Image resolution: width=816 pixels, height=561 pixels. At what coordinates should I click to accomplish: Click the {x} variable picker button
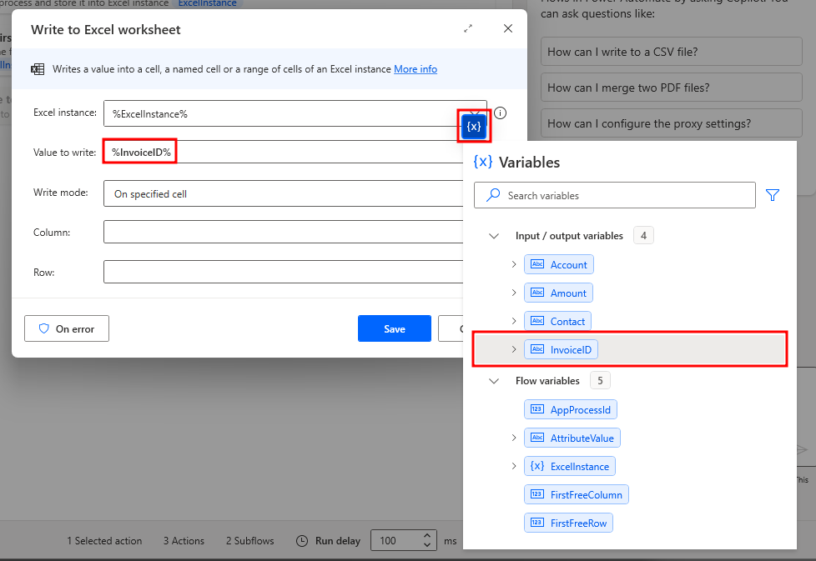click(x=474, y=127)
